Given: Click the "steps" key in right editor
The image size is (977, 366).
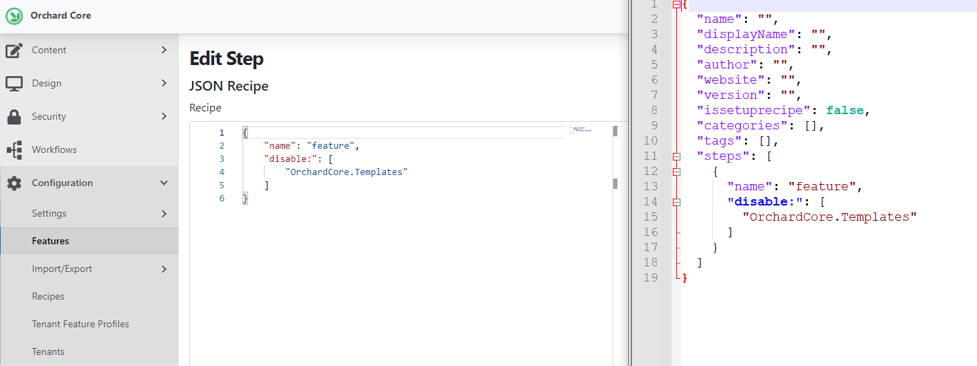Looking at the screenshot, I should coord(723,156).
